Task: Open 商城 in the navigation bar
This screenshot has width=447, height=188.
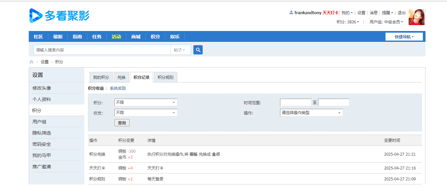Action: pos(136,37)
